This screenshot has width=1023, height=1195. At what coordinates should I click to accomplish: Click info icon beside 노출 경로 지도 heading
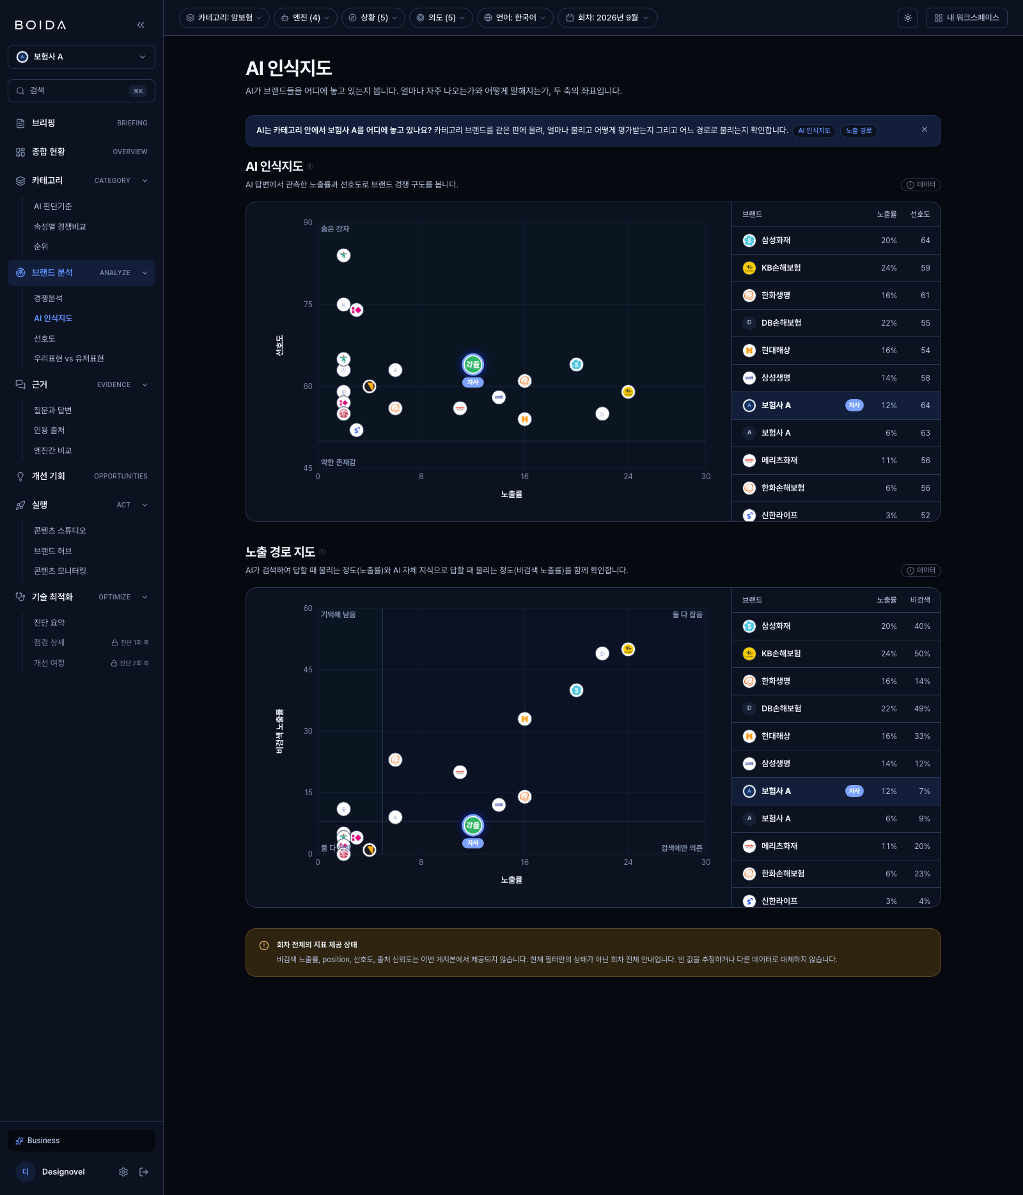pyautogui.click(x=322, y=552)
